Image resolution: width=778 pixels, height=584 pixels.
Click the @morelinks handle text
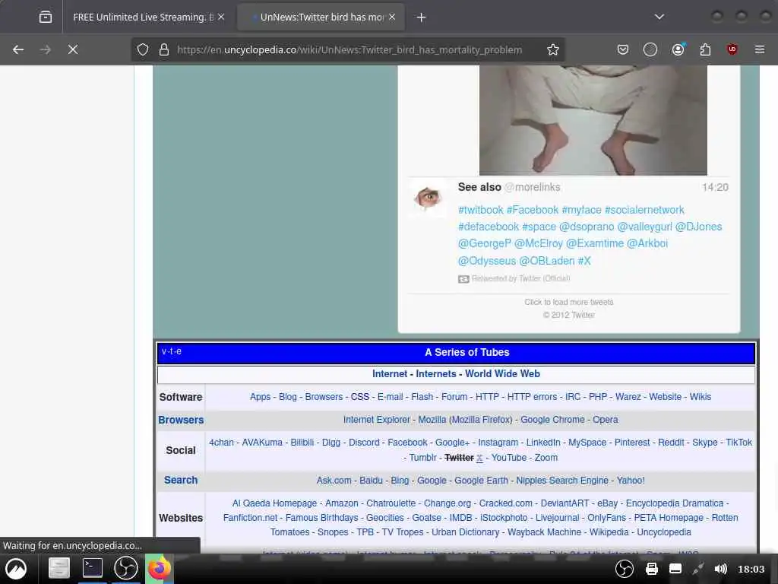coord(533,187)
